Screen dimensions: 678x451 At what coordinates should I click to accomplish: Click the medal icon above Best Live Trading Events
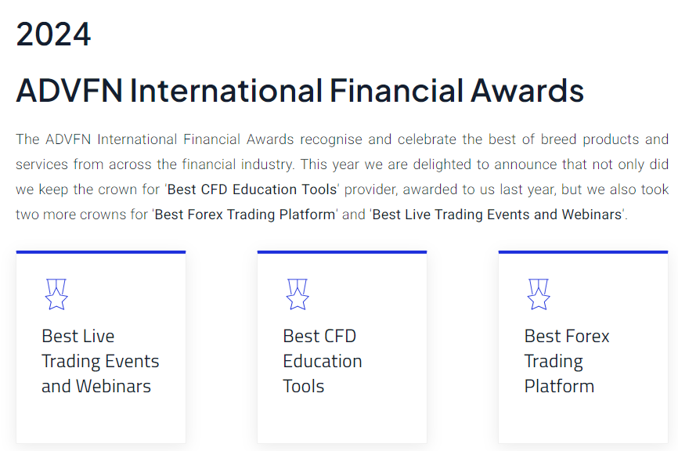[x=56, y=294]
